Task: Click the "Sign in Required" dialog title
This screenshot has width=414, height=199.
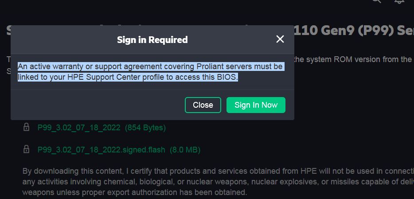Action: [152, 40]
